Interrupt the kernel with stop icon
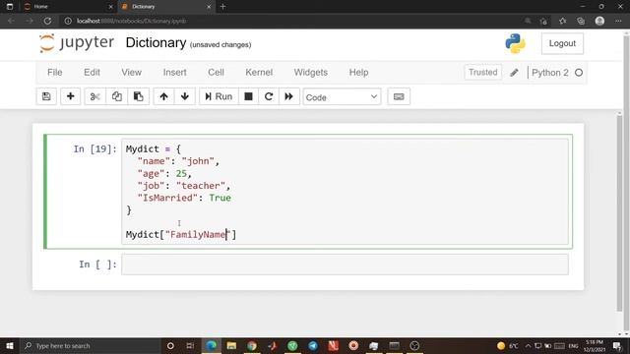 [x=248, y=96]
